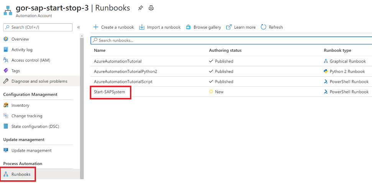Viewport: 372px width, 183px height.
Task: Click the Python 2 Runbook text
Action: pos(347,72)
